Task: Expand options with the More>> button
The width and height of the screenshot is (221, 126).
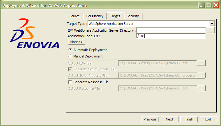Action: coord(76,42)
